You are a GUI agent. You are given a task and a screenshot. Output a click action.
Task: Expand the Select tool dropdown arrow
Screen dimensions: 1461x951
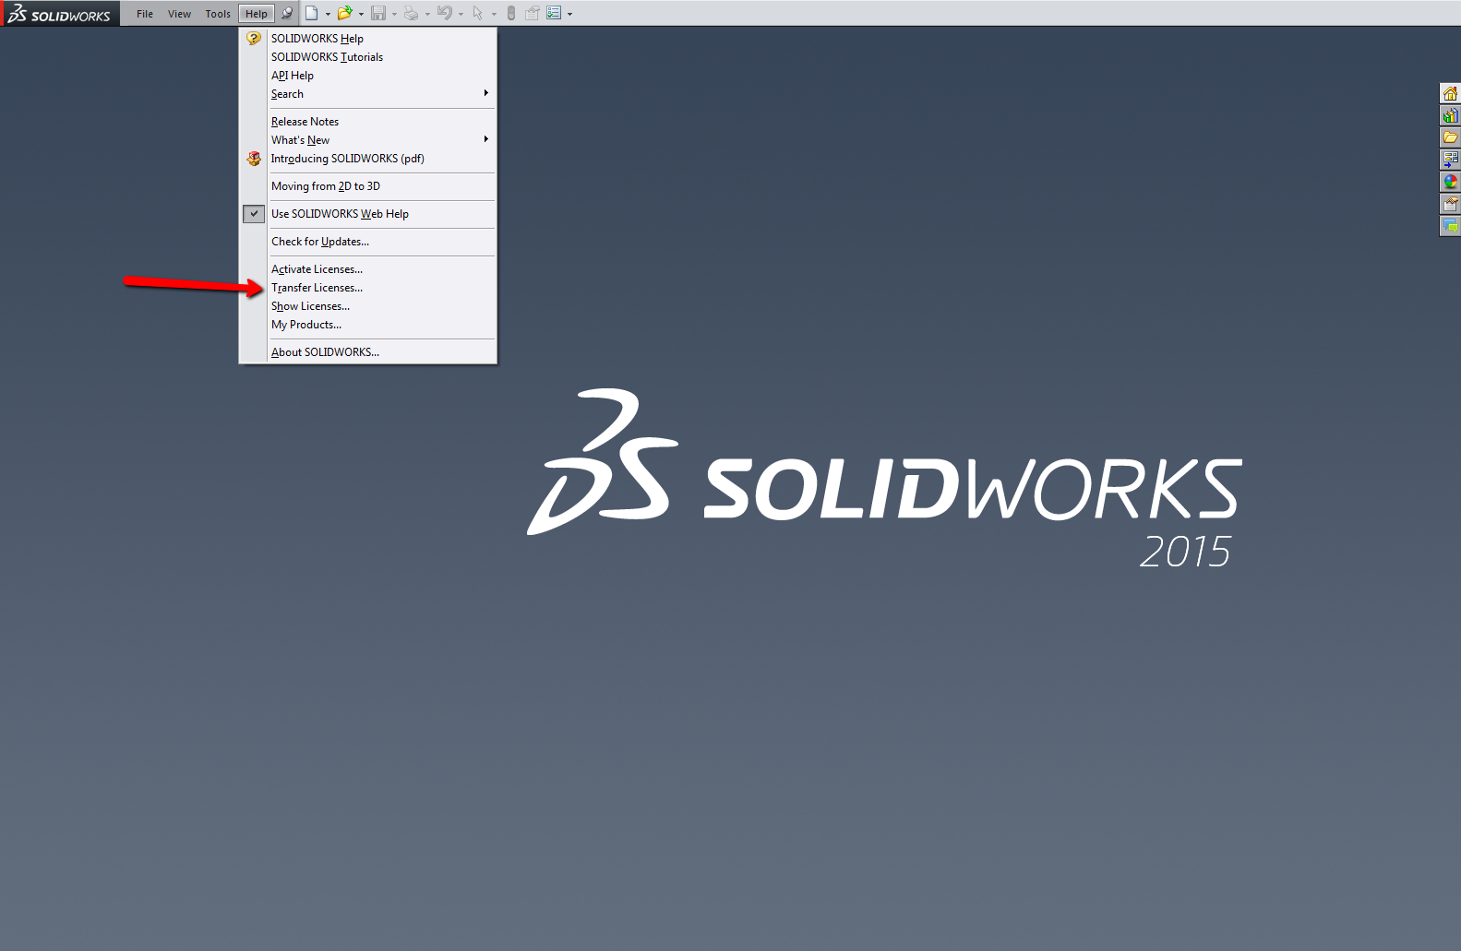(x=494, y=14)
